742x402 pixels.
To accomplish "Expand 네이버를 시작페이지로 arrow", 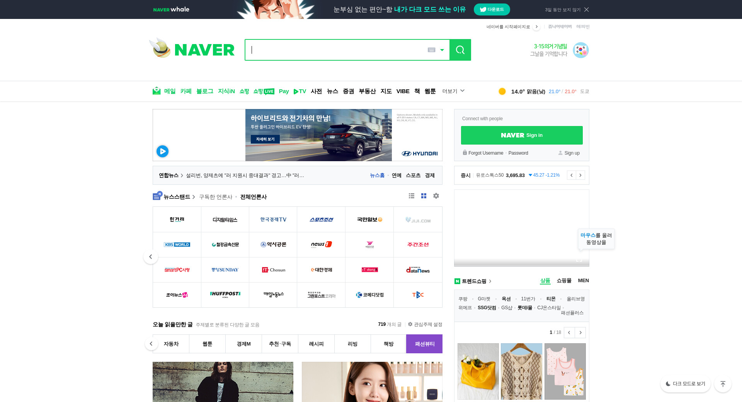I will click(x=536, y=27).
